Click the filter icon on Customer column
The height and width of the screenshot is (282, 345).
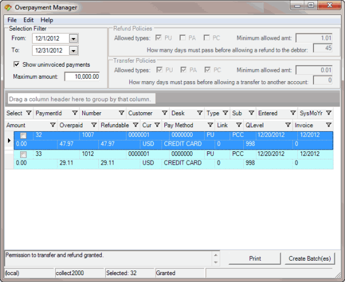click(x=164, y=113)
